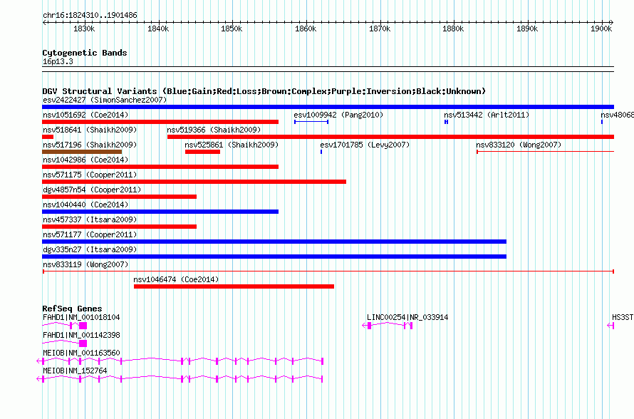Screen dimensions: 634x419
Task: Click the chr16:1824310..1901486 coordinate label
Action: point(90,16)
